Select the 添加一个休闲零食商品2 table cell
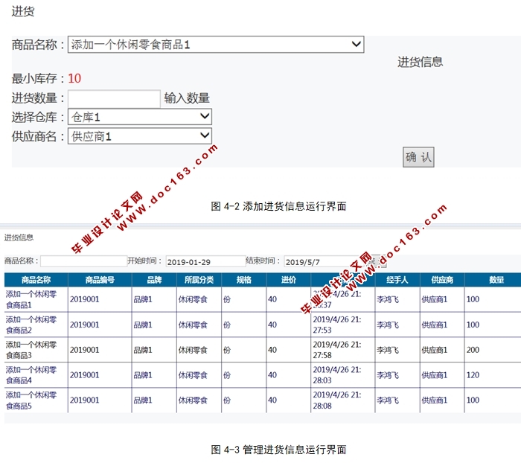 click(36, 325)
